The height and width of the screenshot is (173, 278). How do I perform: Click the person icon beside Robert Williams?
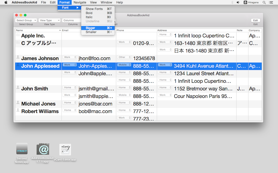(x=18, y=110)
